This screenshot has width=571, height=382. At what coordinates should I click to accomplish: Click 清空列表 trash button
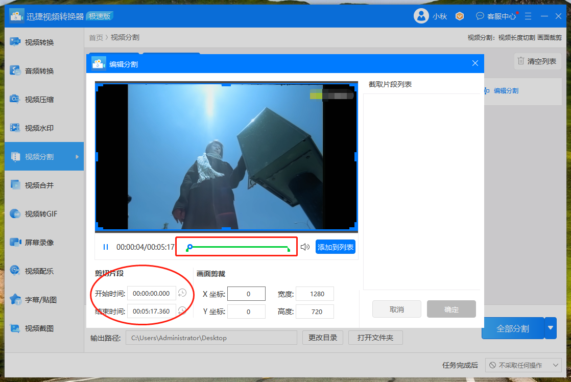coord(537,61)
